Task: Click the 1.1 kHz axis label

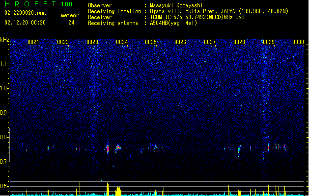Action: pyautogui.click(x=4, y=64)
